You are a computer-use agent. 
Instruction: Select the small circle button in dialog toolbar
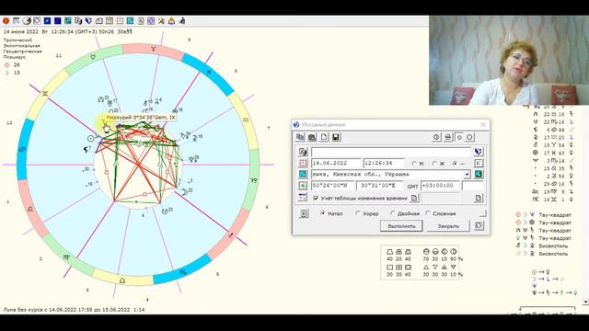pos(459,137)
